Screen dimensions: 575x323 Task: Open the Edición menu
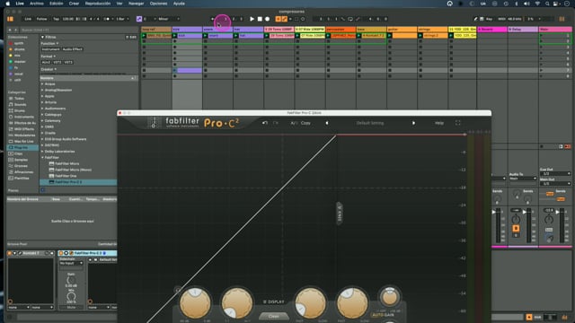[56, 4]
